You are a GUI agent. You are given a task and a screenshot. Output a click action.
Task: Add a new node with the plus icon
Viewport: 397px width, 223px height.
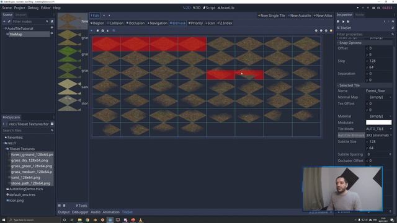pos(4,22)
